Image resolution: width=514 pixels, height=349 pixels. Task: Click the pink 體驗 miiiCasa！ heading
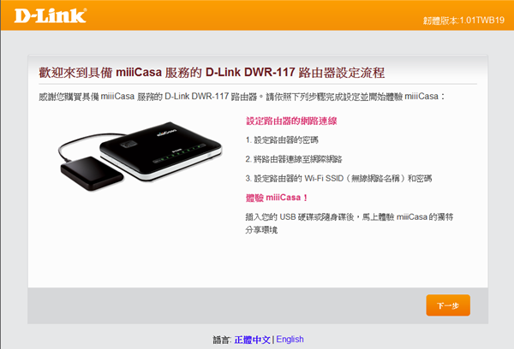point(277,198)
